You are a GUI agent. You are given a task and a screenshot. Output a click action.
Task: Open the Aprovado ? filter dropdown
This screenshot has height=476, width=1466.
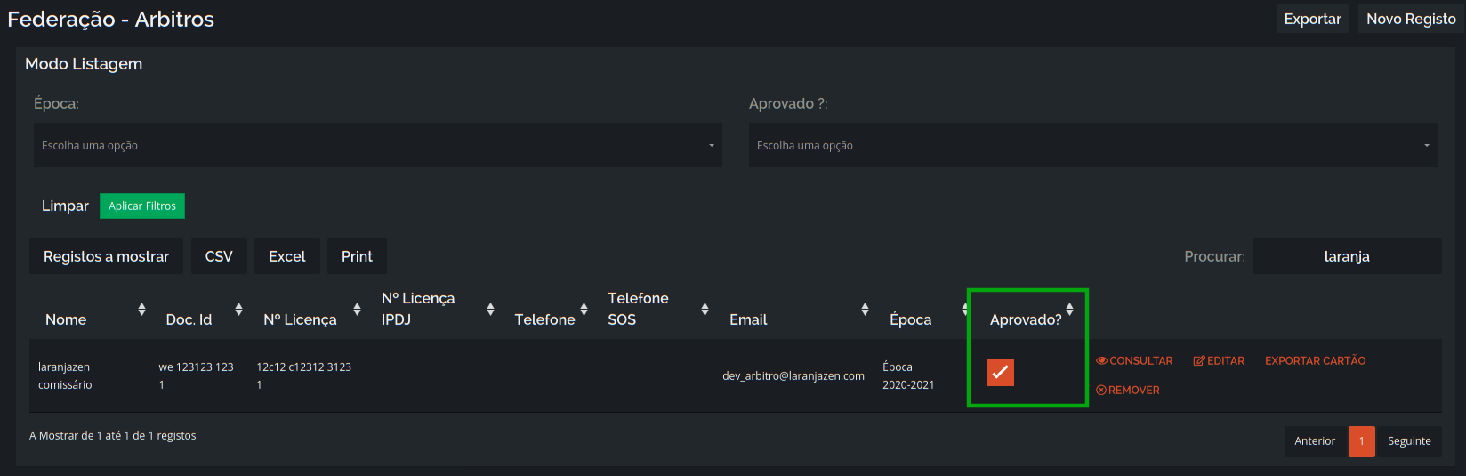(x=1093, y=145)
